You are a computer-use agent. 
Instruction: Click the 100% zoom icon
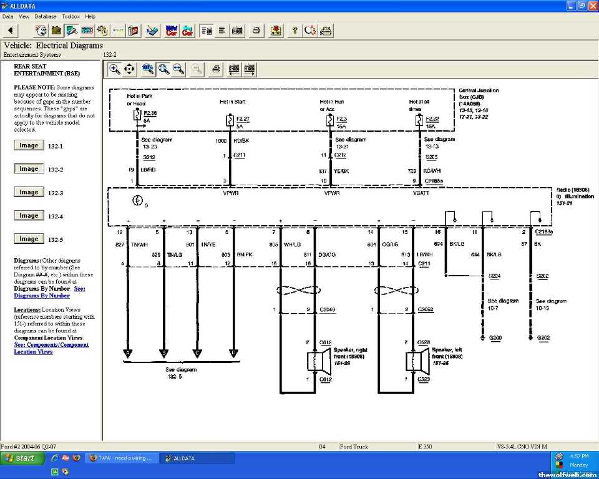coord(148,69)
